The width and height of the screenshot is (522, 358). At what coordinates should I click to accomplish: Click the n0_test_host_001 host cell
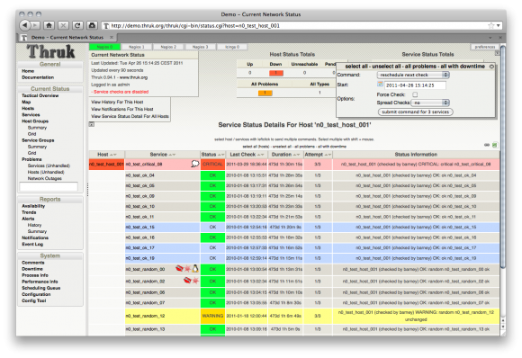coord(106,164)
